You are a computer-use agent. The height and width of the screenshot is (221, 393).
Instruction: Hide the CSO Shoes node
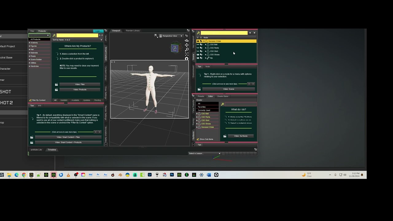(198, 55)
